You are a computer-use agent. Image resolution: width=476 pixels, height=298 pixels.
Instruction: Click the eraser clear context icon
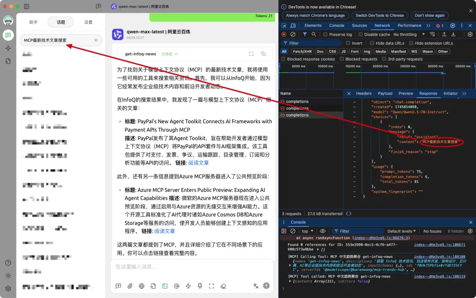223,286
